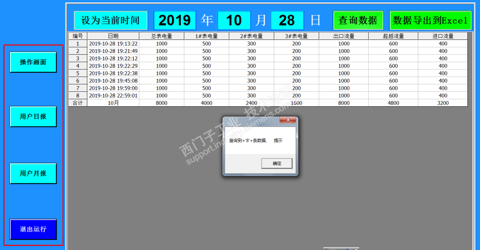This screenshot has width=480, height=250.
Task: Open the 操作画面 screen
Action: 33,62
